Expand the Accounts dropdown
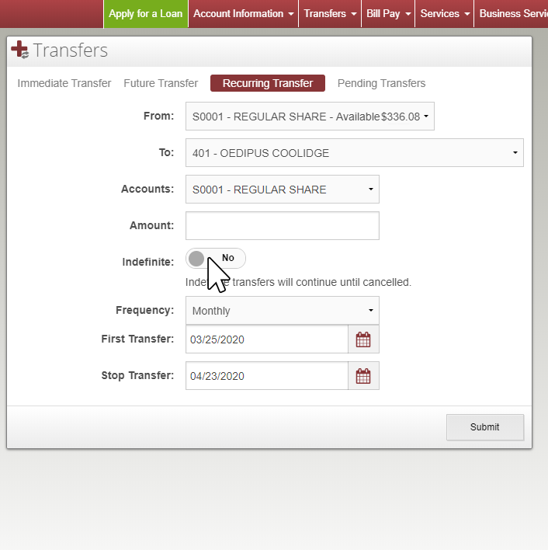Viewport: 548px width, 550px height. [282, 190]
